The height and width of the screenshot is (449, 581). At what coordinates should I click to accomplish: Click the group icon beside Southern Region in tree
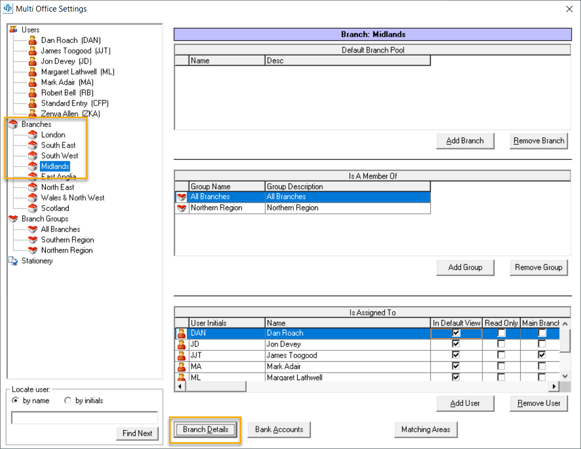click(x=33, y=240)
